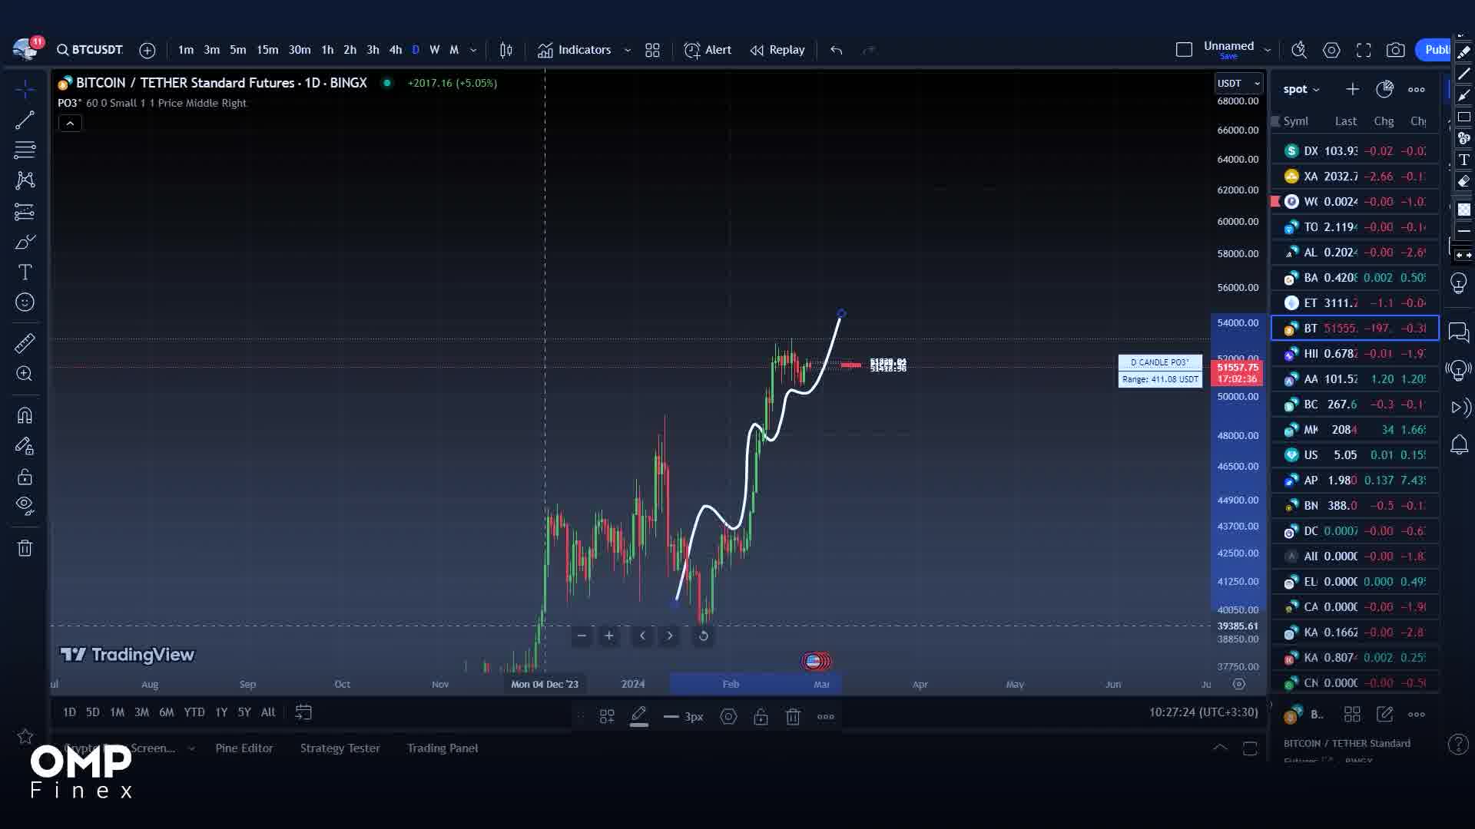Select the Fibonacci retracement tool
The image size is (1475, 829).
click(x=25, y=150)
